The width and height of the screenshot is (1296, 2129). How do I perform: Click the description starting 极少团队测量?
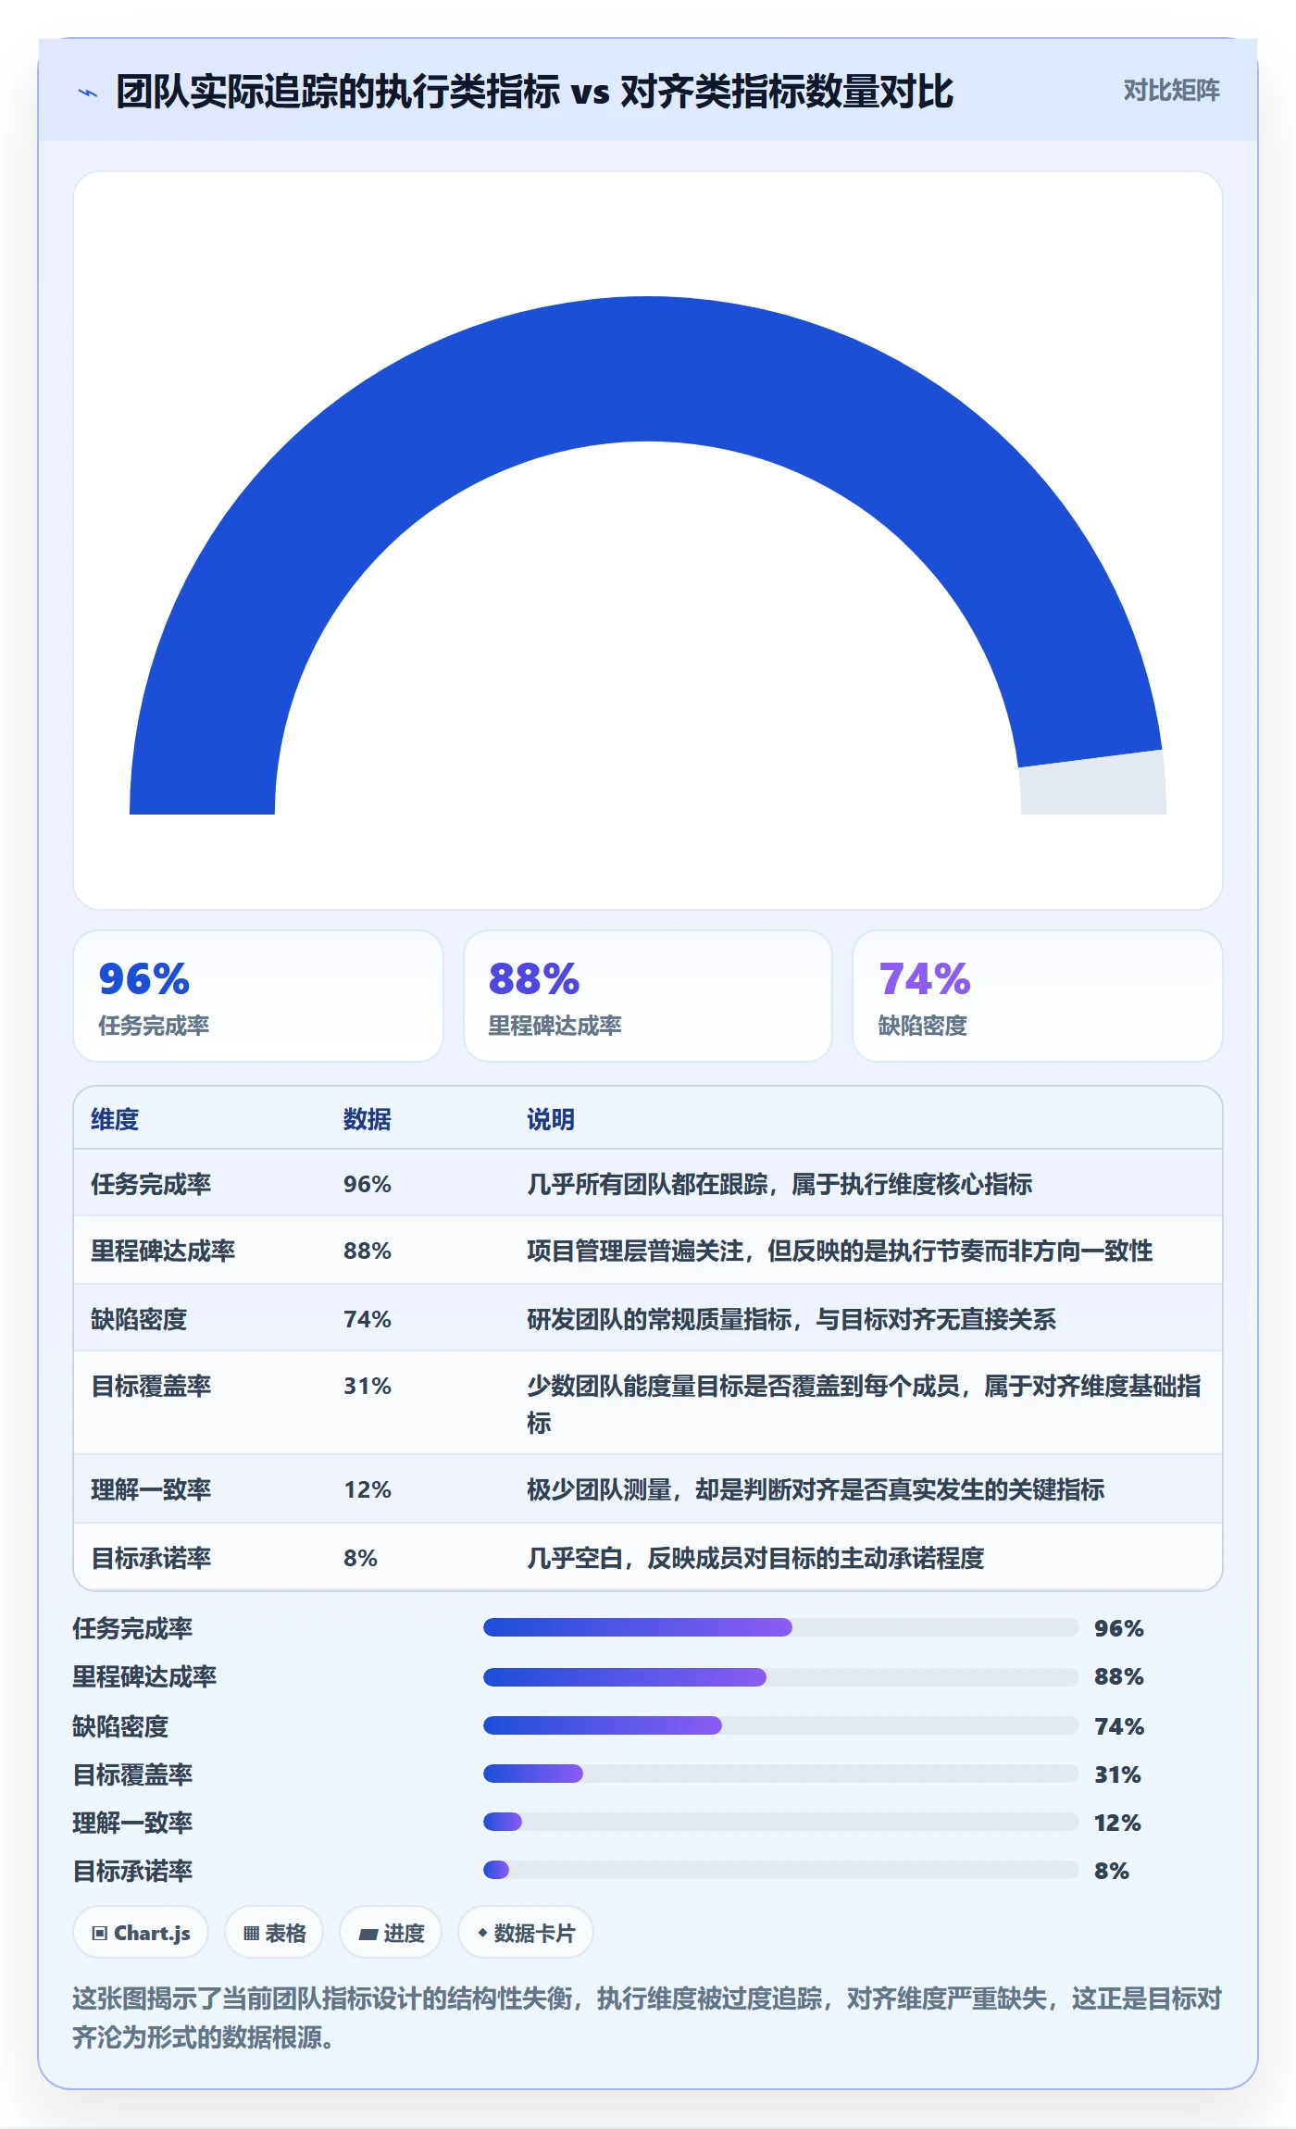[x=816, y=1489]
